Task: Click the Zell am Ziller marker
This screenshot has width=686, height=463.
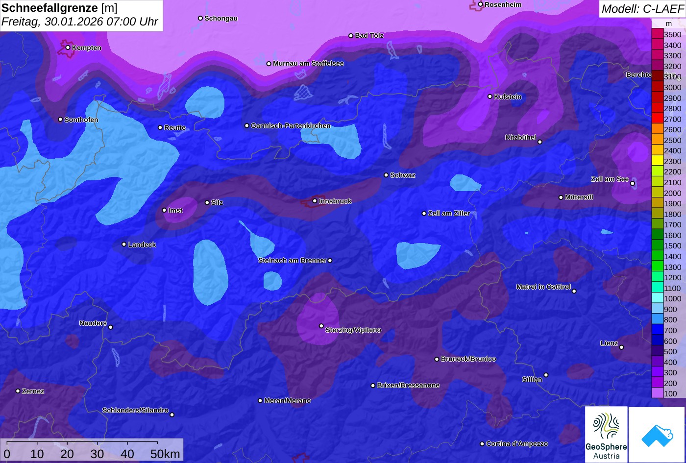Action: point(424,214)
